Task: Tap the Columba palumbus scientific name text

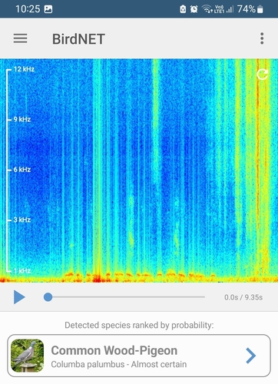Action: [88, 364]
